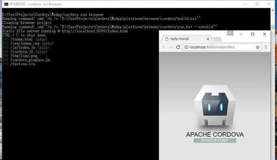Click the /css/index.css line in console
Image resolution: width=277 pixels, height=160 pixels.
pyautogui.click(x=32, y=43)
